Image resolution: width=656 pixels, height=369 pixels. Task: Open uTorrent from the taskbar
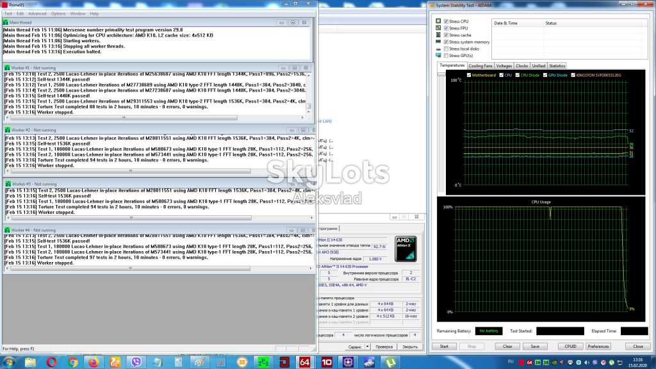pyautogui.click(x=390, y=362)
